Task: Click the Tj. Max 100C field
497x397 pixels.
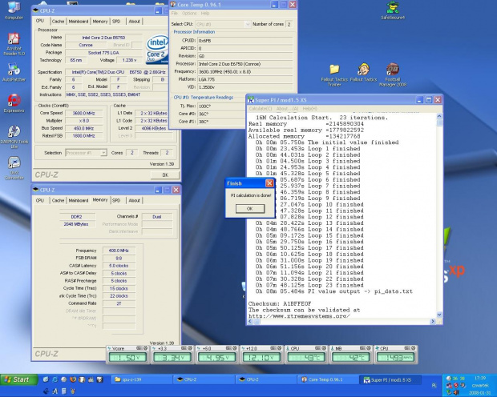Action: pyautogui.click(x=222, y=106)
